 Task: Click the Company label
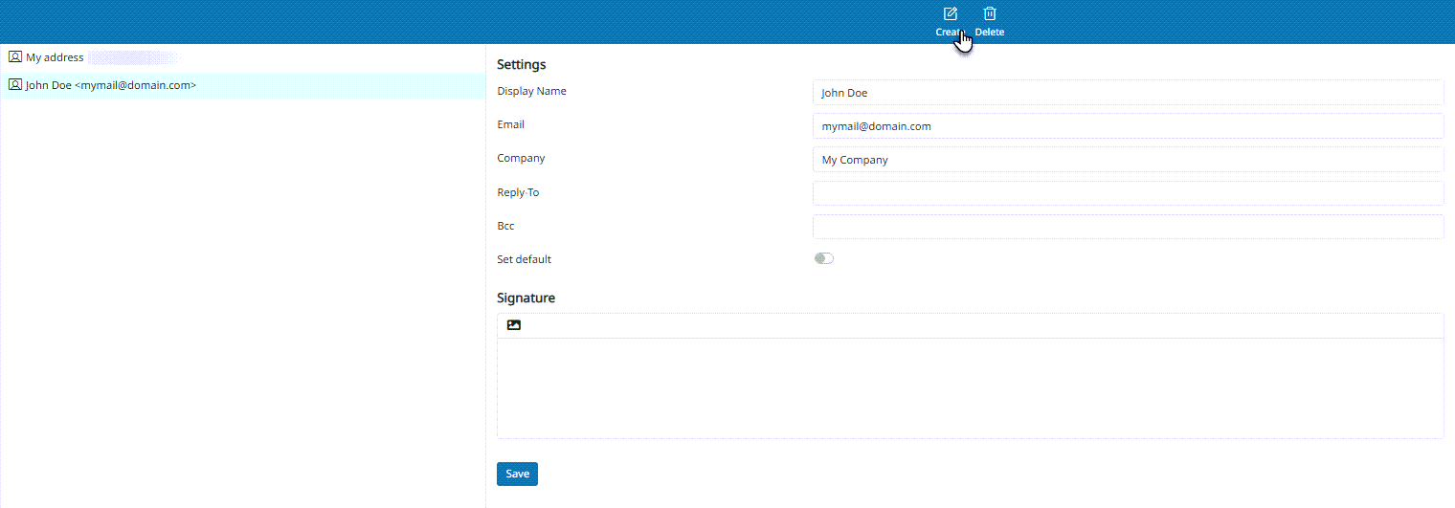(x=521, y=158)
